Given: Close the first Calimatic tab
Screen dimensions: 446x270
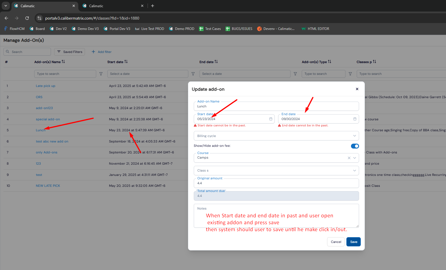Looking at the screenshot, I should [x=74, y=6].
